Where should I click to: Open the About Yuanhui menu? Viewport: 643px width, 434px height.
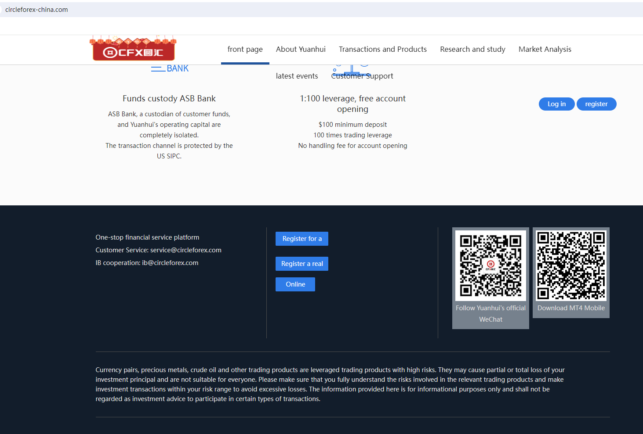pyautogui.click(x=301, y=49)
